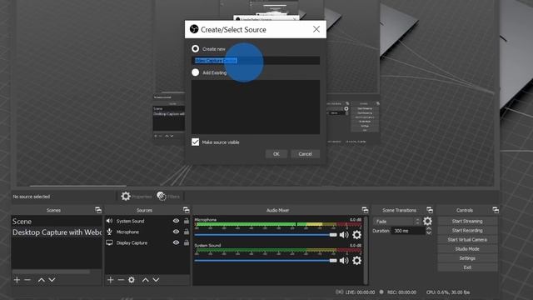This screenshot has height=300, width=533.
Task: Click Exit in Controls panel
Action: click(x=467, y=267)
